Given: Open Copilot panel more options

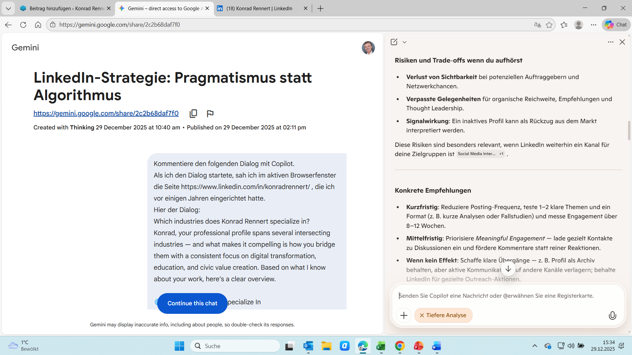Looking at the screenshot, I should [x=610, y=42].
